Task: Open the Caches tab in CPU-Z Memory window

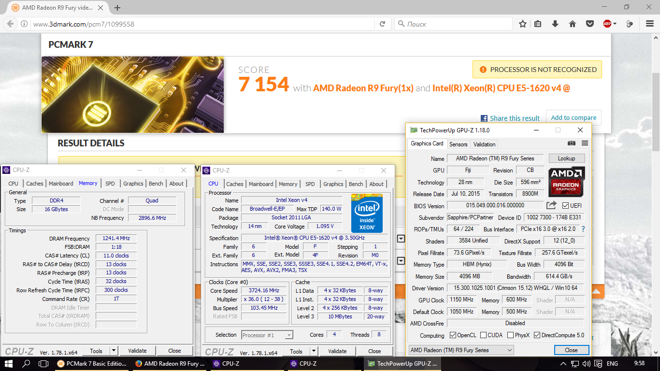Action: click(x=35, y=184)
